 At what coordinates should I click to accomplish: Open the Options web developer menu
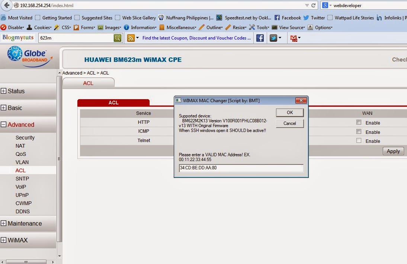[320, 27]
